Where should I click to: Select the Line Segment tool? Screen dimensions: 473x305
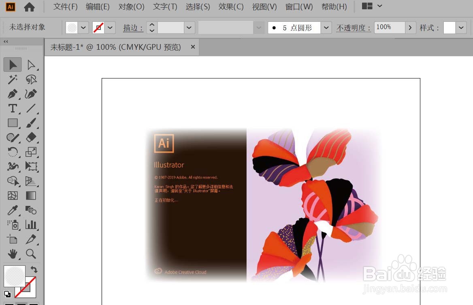click(31, 108)
